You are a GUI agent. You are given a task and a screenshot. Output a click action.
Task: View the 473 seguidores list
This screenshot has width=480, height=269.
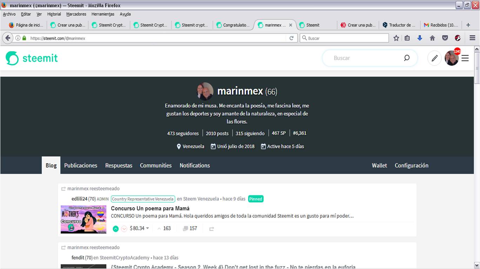coord(183,133)
